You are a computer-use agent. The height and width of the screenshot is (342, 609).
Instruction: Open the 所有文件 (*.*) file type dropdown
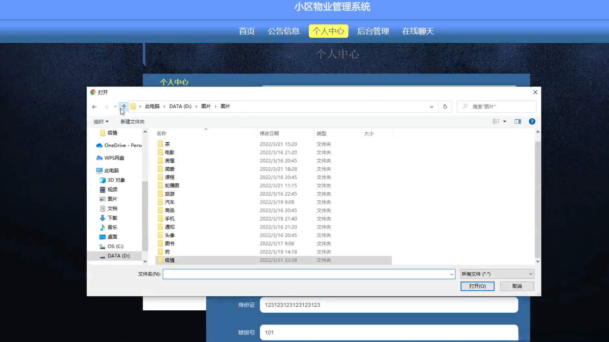497,273
